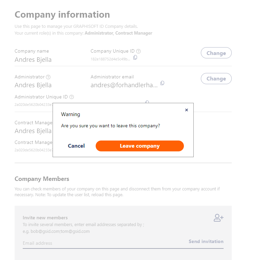Viewport: 267px width, 260px height.
Task: Close the Warning dialog with X
Action: [x=186, y=110]
